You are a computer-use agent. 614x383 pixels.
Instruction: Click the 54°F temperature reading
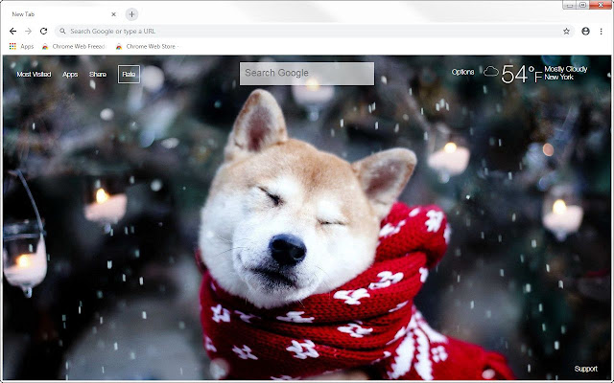tap(521, 74)
